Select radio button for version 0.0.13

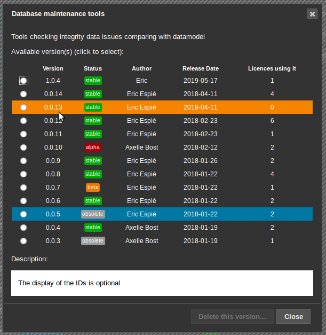[x=23, y=107]
